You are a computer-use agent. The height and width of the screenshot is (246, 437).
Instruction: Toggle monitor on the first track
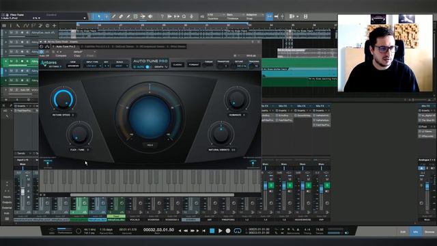pyautogui.click(x=27, y=33)
